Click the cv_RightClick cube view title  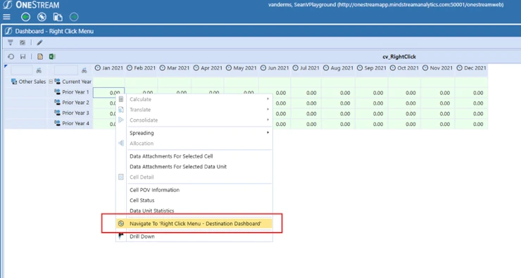399,57
